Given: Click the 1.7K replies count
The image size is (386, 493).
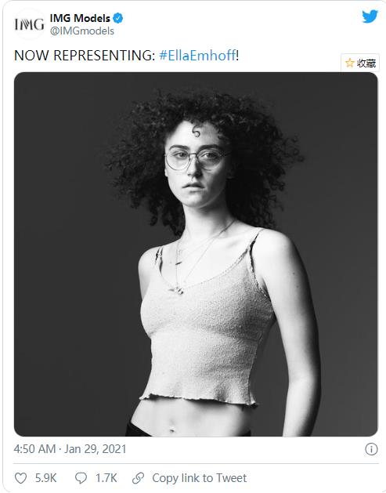Looking at the screenshot, I should coord(106,478).
